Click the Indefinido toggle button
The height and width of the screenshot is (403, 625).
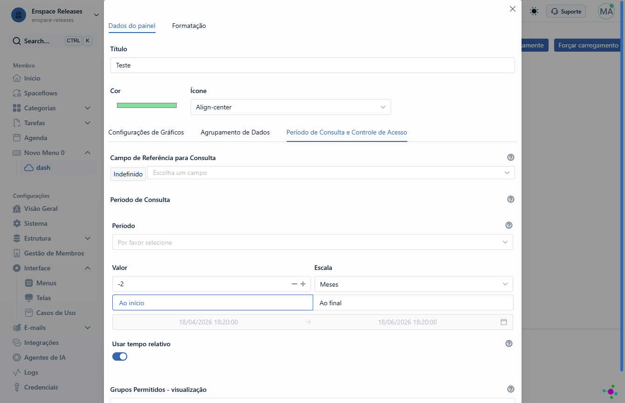(128, 174)
